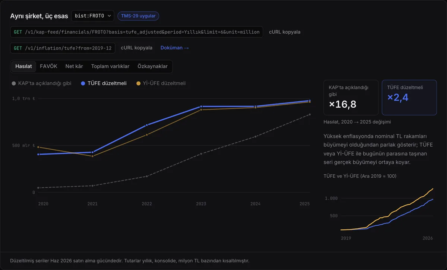Switch to the Net kâr tab
The height and width of the screenshot is (270, 447).
[74, 66]
